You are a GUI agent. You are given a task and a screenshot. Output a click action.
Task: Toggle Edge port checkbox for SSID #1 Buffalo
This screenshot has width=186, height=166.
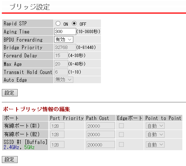pyautogui.click(x=121, y=145)
